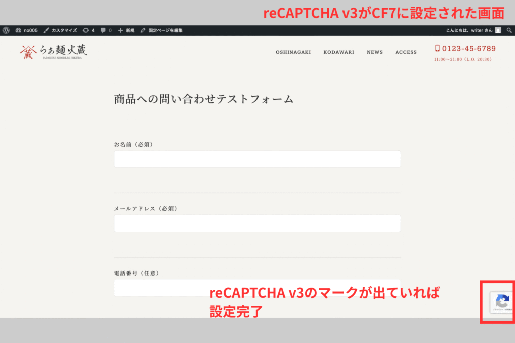Select NEWS in the site navigation

[374, 52]
